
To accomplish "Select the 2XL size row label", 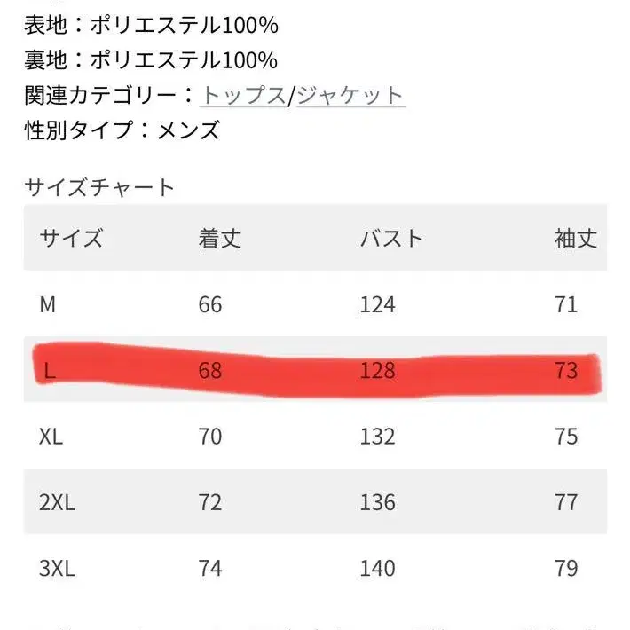I will (58, 502).
